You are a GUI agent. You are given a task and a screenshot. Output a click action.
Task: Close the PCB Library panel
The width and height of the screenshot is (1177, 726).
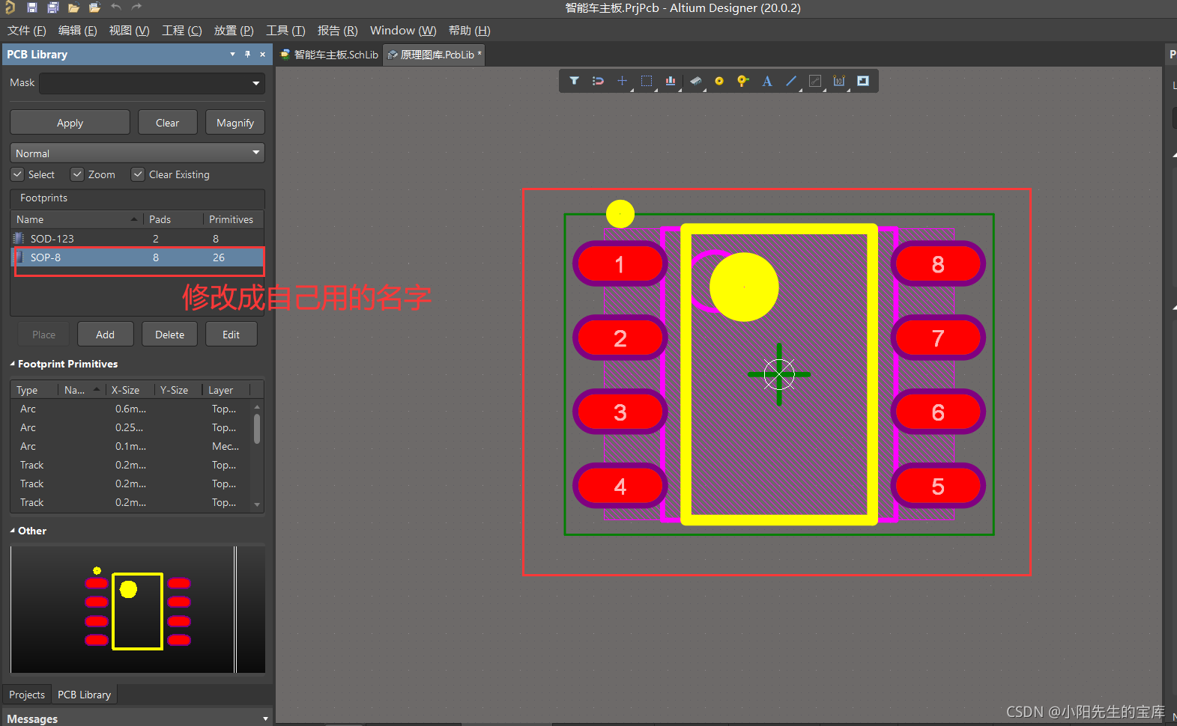click(x=262, y=54)
